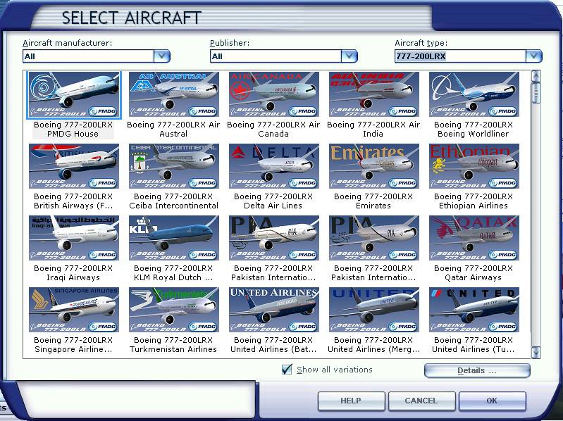Open aircraft Details button
This screenshot has width=563, height=421.
[477, 370]
